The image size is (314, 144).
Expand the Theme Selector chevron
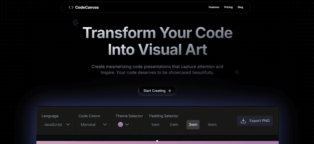[x=127, y=125]
